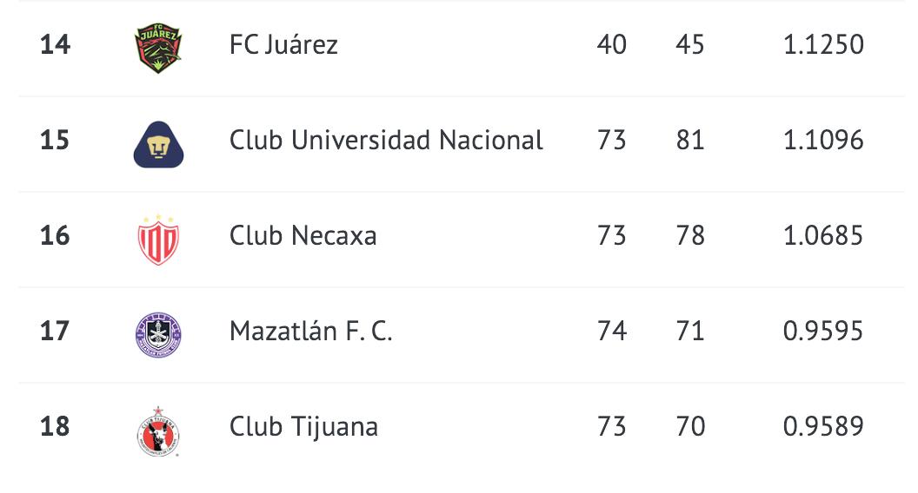
Task: Click the Mazatlán F. C. purple crest
Action: [x=158, y=335]
